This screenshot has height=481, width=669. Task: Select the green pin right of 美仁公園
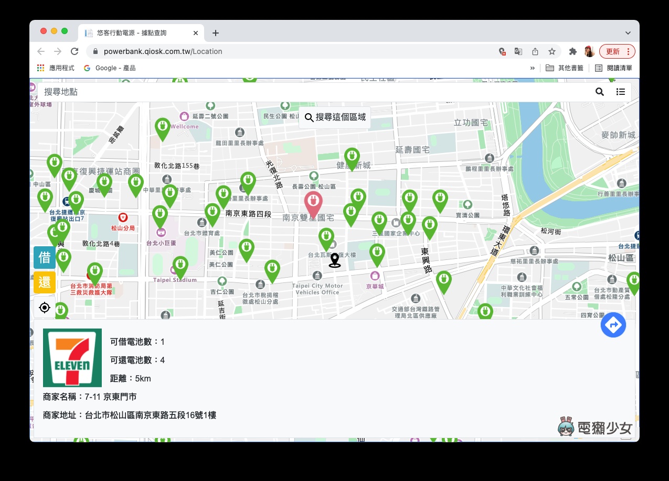point(247,250)
